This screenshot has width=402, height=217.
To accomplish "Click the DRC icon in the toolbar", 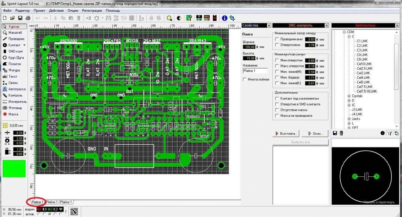I will click(x=207, y=18).
